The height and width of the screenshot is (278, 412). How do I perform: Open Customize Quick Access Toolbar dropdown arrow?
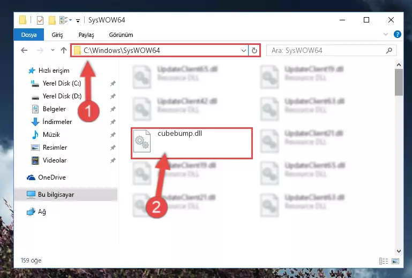78,20
